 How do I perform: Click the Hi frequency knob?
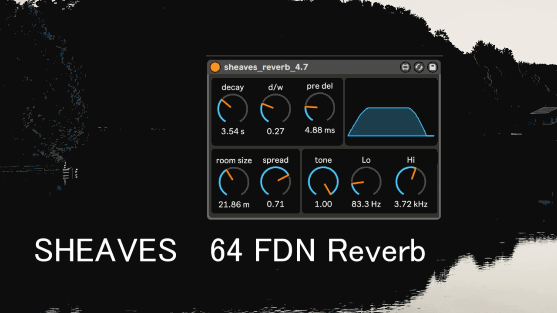(411, 182)
